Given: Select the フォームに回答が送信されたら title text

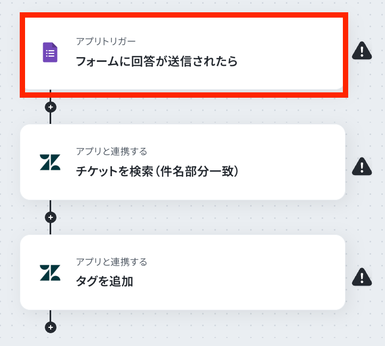Looking at the screenshot, I should pos(156,62).
